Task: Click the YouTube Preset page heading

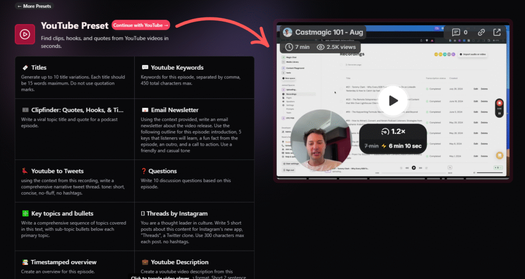Action: (75, 26)
